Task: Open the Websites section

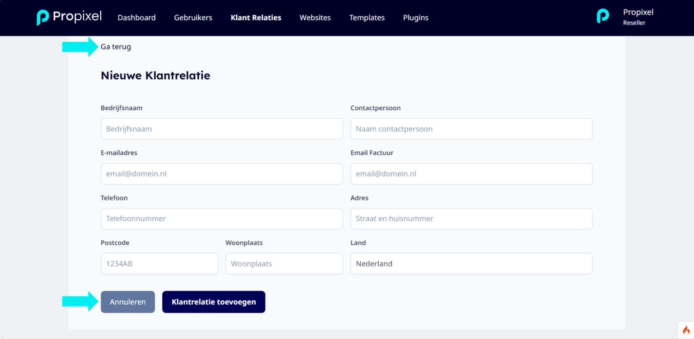Action: tap(315, 18)
